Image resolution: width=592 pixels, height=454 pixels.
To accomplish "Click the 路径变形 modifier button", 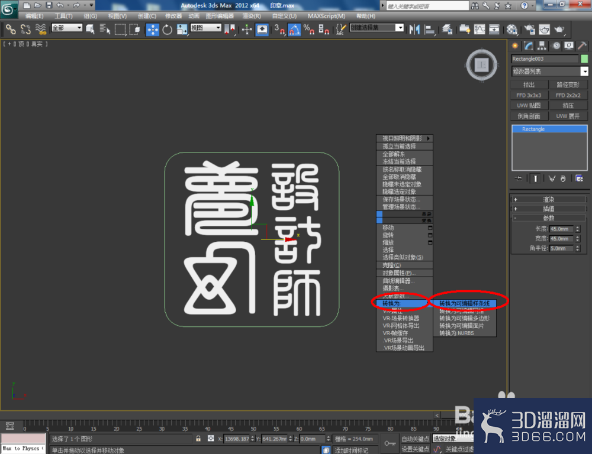I will tap(568, 85).
